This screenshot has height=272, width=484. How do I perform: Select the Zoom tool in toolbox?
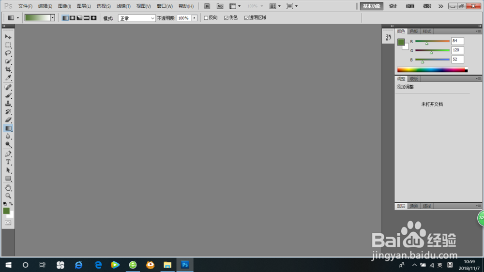coord(8,196)
